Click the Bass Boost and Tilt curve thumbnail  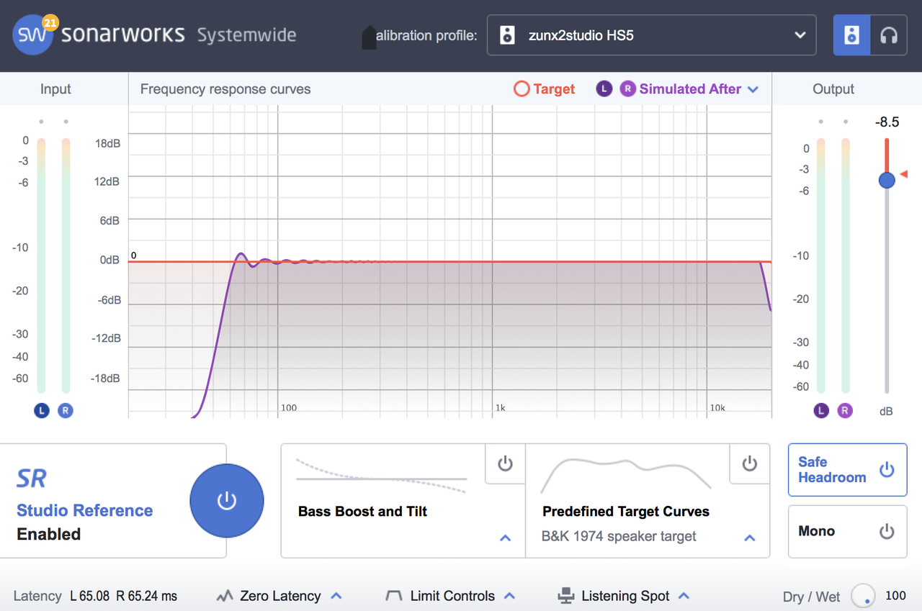381,476
